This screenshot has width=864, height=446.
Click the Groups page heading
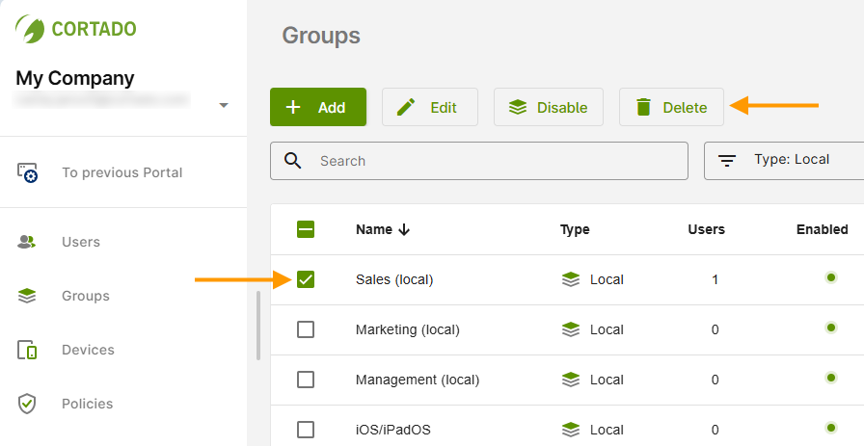click(321, 37)
